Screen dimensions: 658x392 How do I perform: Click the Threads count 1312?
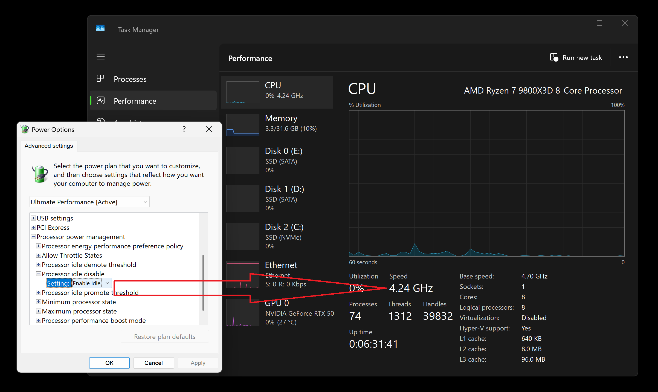point(400,316)
